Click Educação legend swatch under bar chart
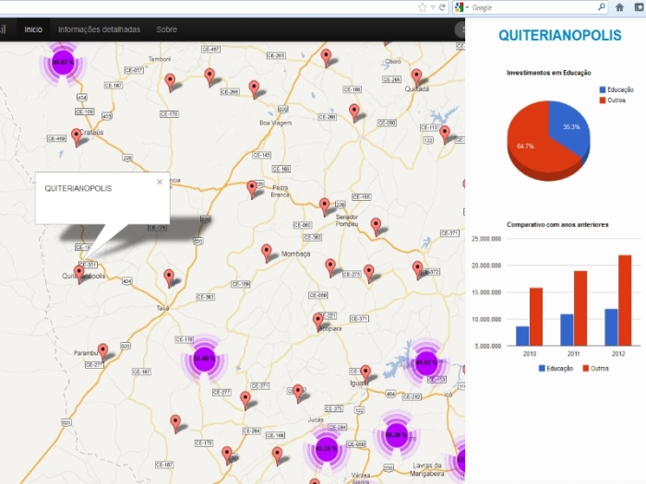Viewport: 646px width, 484px height. 542,368
